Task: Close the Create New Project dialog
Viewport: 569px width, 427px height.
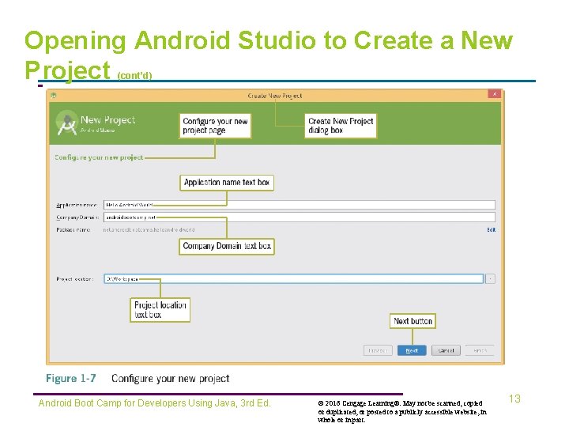Action: click(x=494, y=94)
